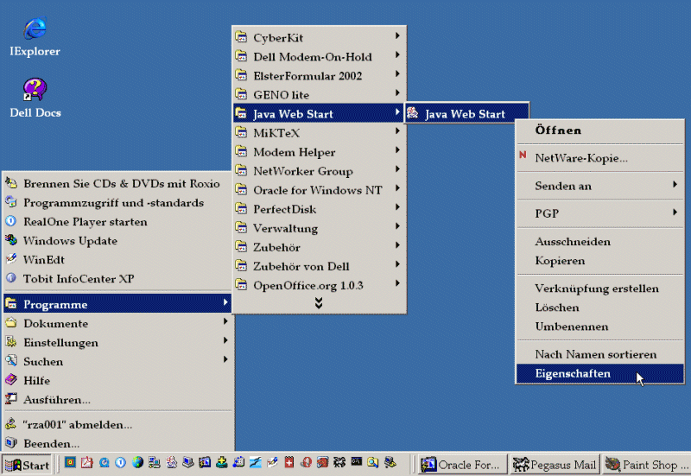Screen dimensions: 691x476
Task: Click the magnifier search icon in quick launch
Action: point(373,462)
